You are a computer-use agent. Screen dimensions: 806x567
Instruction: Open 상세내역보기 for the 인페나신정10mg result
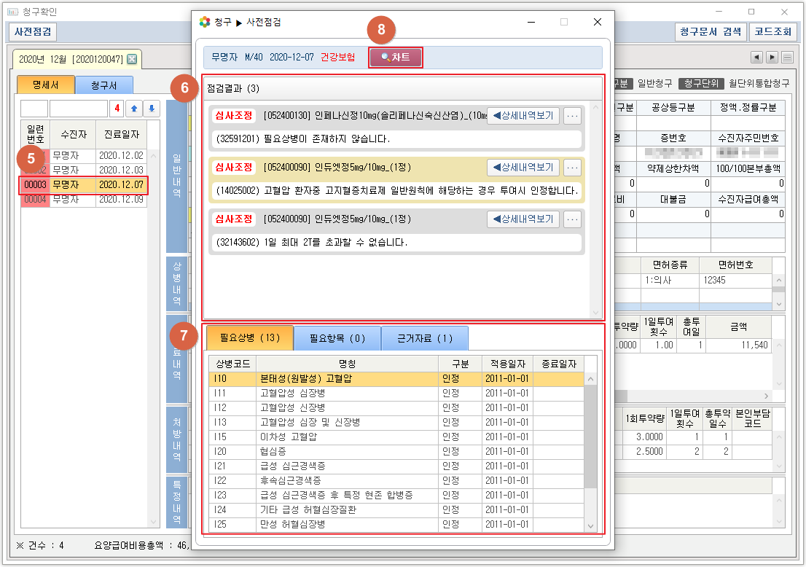coord(523,115)
